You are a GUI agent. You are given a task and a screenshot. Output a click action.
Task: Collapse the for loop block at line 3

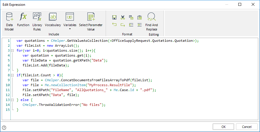[x=12, y=51]
